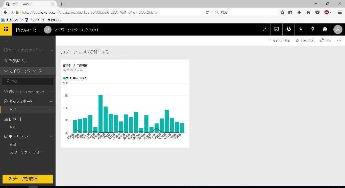Open the help question mark menu

[x=313, y=29]
